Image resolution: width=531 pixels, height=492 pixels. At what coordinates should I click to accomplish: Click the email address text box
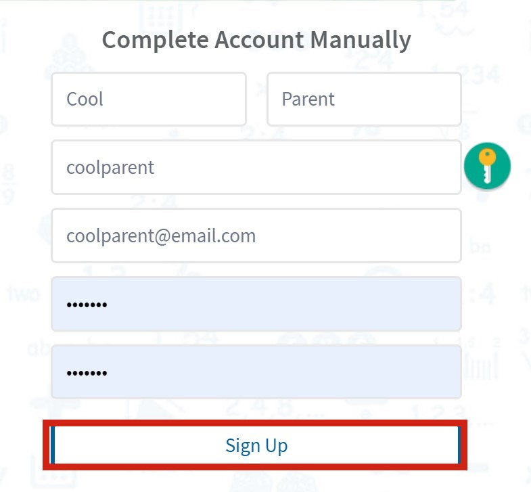(256, 236)
